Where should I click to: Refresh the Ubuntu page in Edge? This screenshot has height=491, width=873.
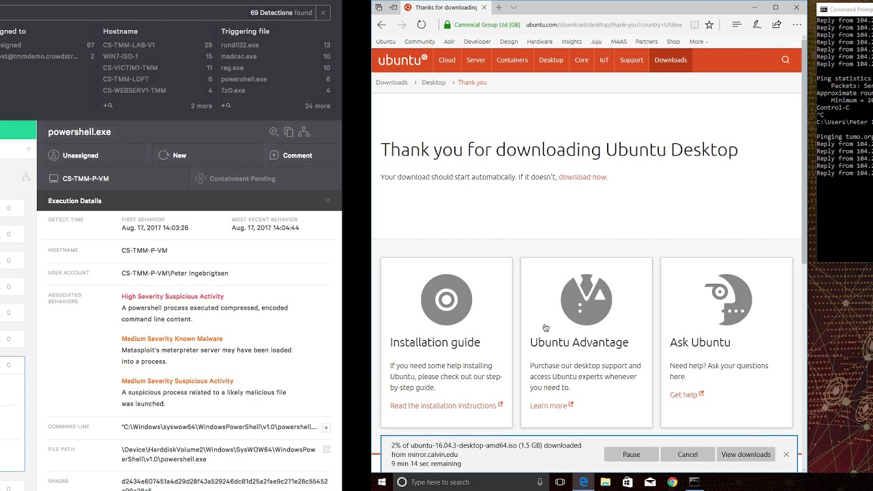click(421, 25)
